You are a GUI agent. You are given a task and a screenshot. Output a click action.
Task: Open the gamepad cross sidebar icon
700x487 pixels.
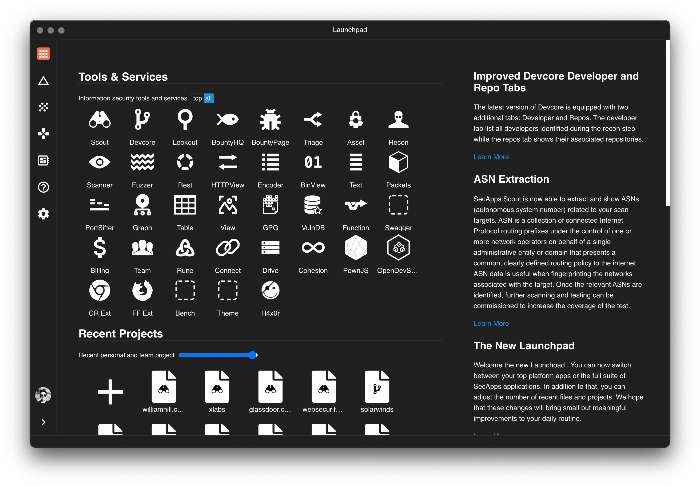(x=43, y=134)
